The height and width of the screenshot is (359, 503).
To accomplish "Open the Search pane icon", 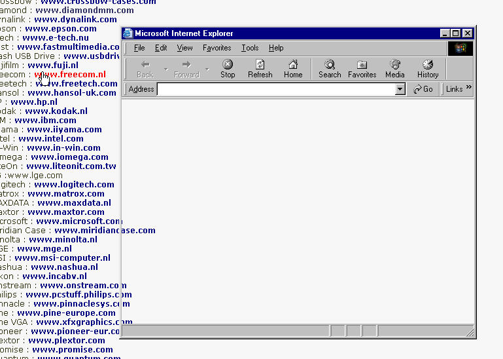I will pyautogui.click(x=330, y=69).
